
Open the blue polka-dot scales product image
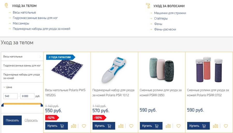click(67, 70)
